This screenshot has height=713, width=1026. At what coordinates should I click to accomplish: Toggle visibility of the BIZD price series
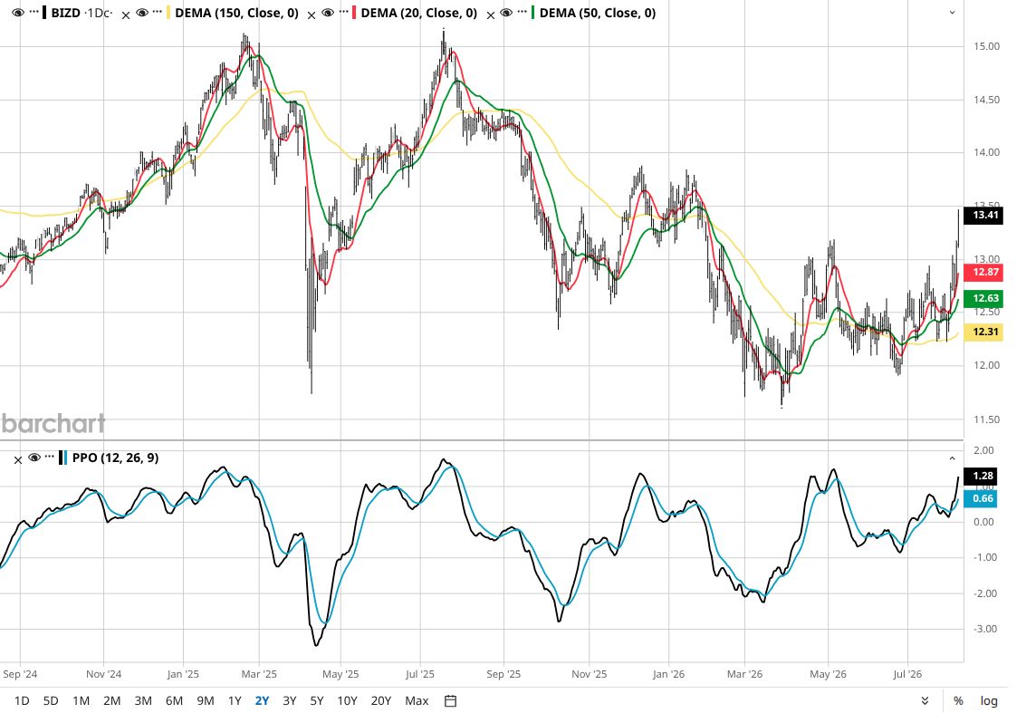pyautogui.click(x=18, y=13)
